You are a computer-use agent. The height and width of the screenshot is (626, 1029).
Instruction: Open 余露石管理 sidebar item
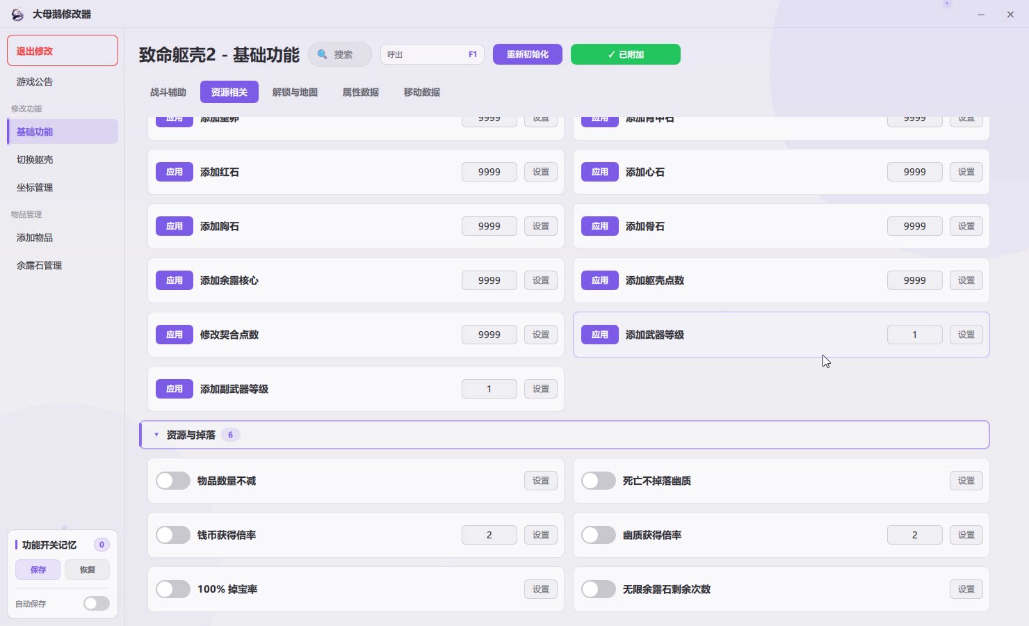[63, 265]
